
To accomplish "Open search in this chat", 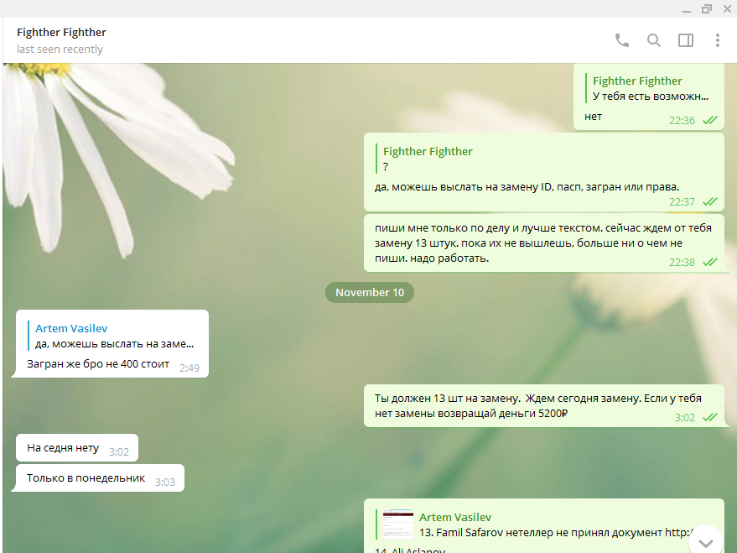I will [654, 40].
